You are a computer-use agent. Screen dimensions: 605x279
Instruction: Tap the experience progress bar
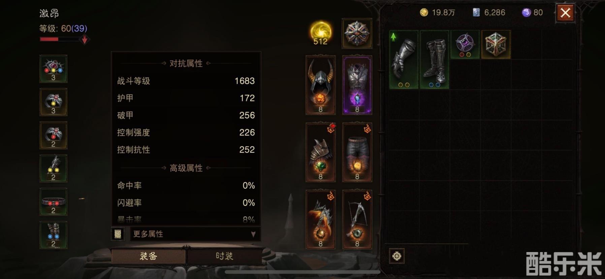coord(60,39)
